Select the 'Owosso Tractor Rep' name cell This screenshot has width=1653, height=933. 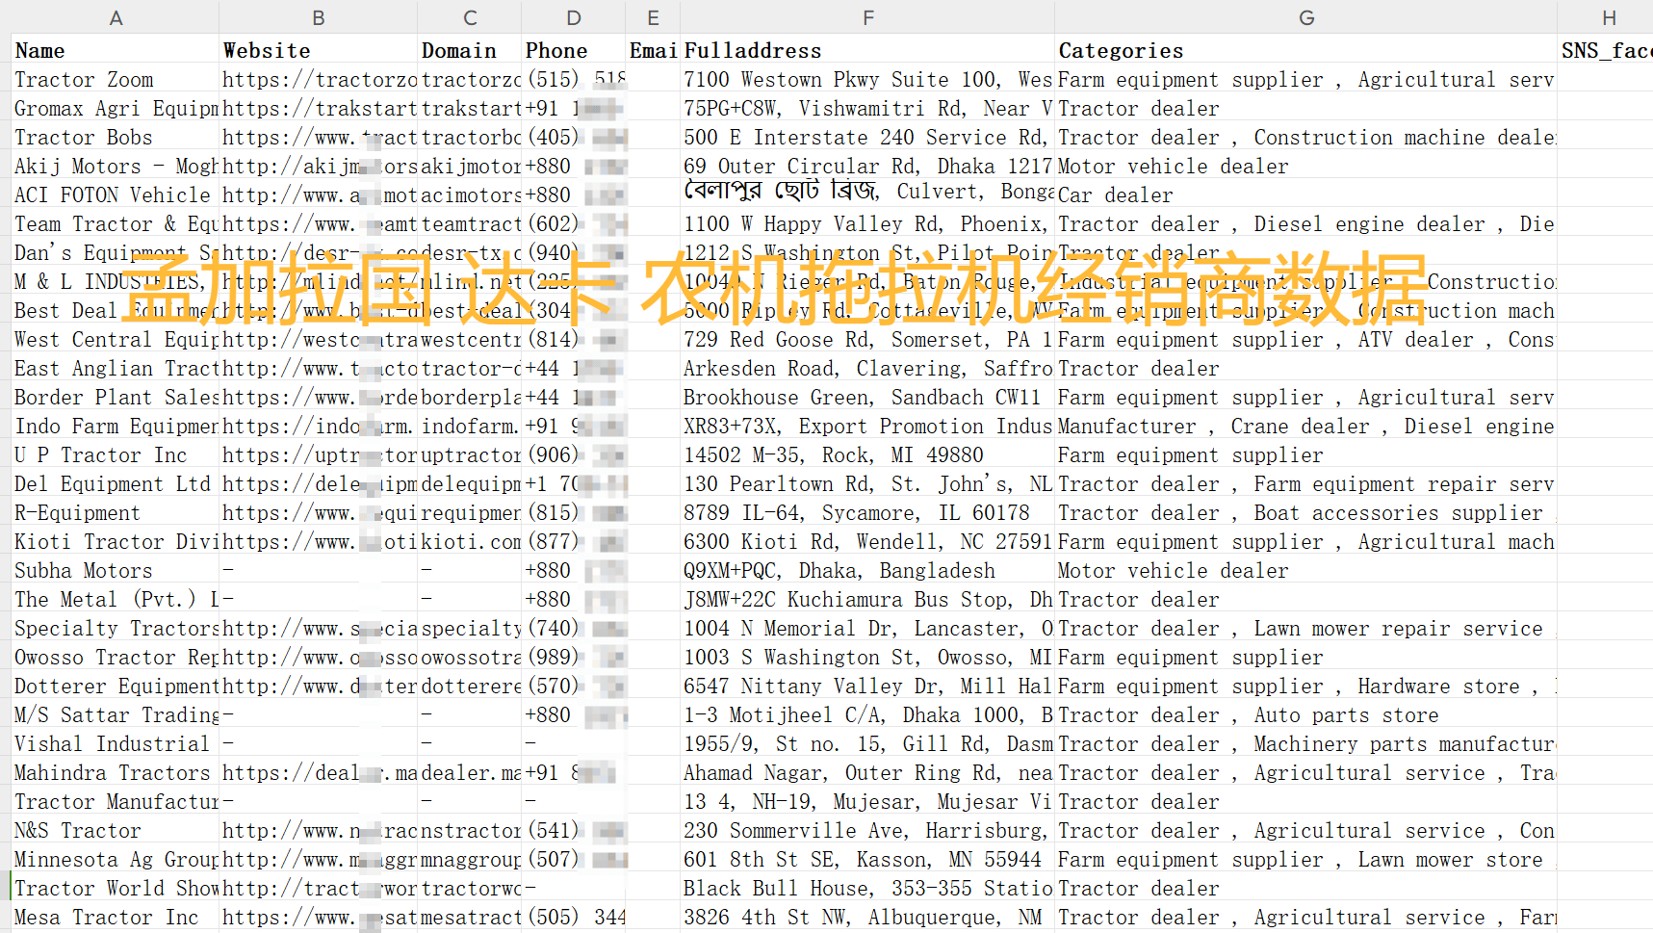[116, 657]
